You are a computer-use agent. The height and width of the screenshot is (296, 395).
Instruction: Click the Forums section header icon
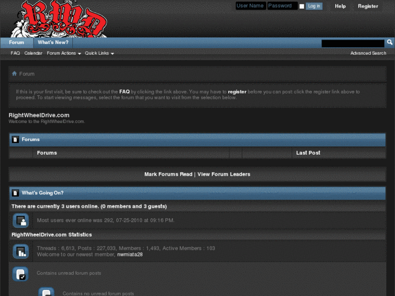[15, 140]
